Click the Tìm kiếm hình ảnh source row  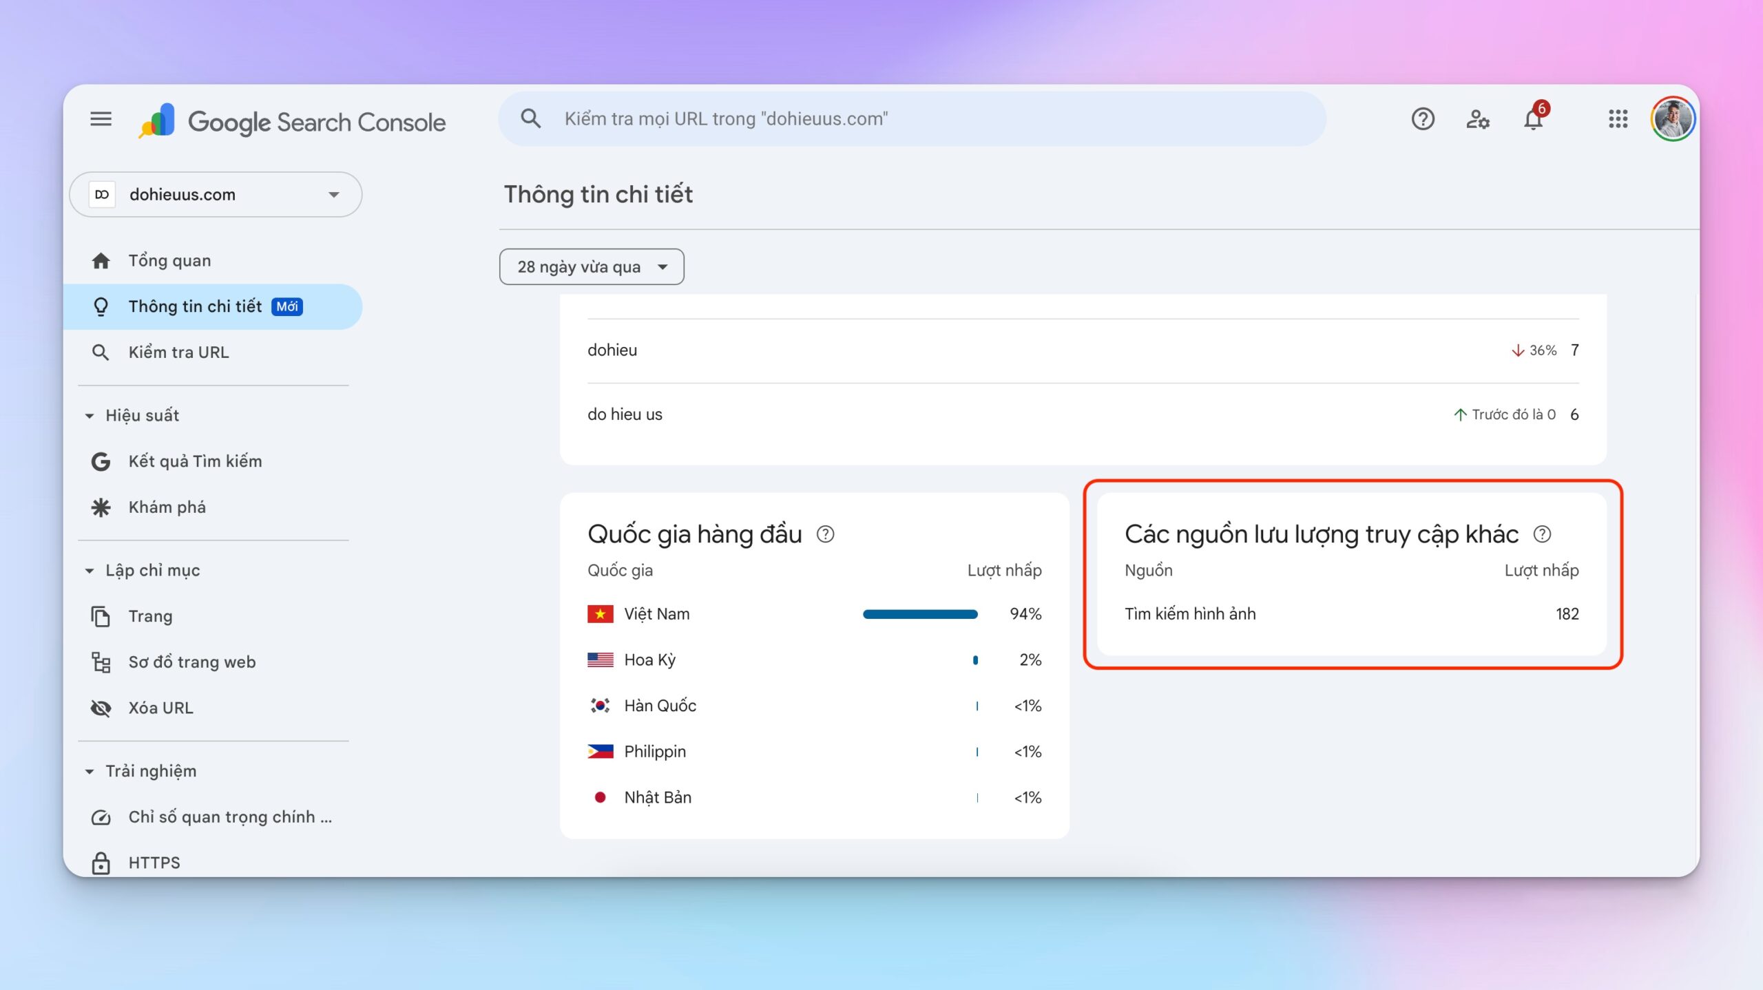(x=1351, y=614)
